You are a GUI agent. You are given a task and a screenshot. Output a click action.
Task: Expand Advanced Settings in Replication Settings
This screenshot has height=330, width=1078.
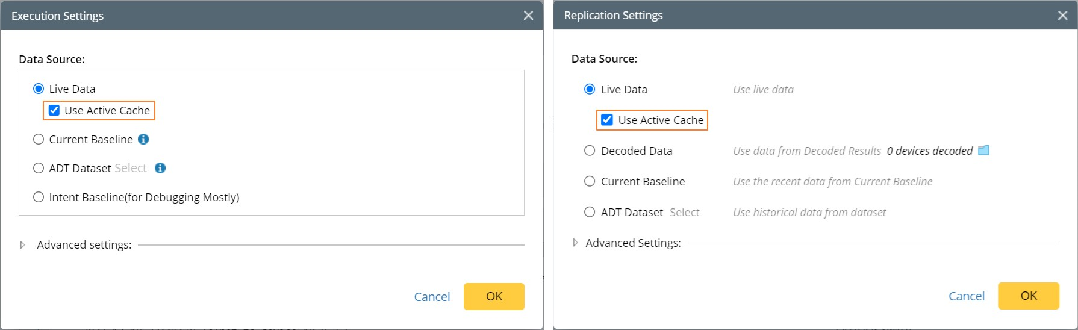pyautogui.click(x=575, y=243)
